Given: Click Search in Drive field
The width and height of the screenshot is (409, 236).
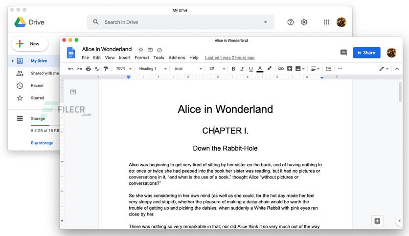Looking at the screenshot, I should (181, 22).
